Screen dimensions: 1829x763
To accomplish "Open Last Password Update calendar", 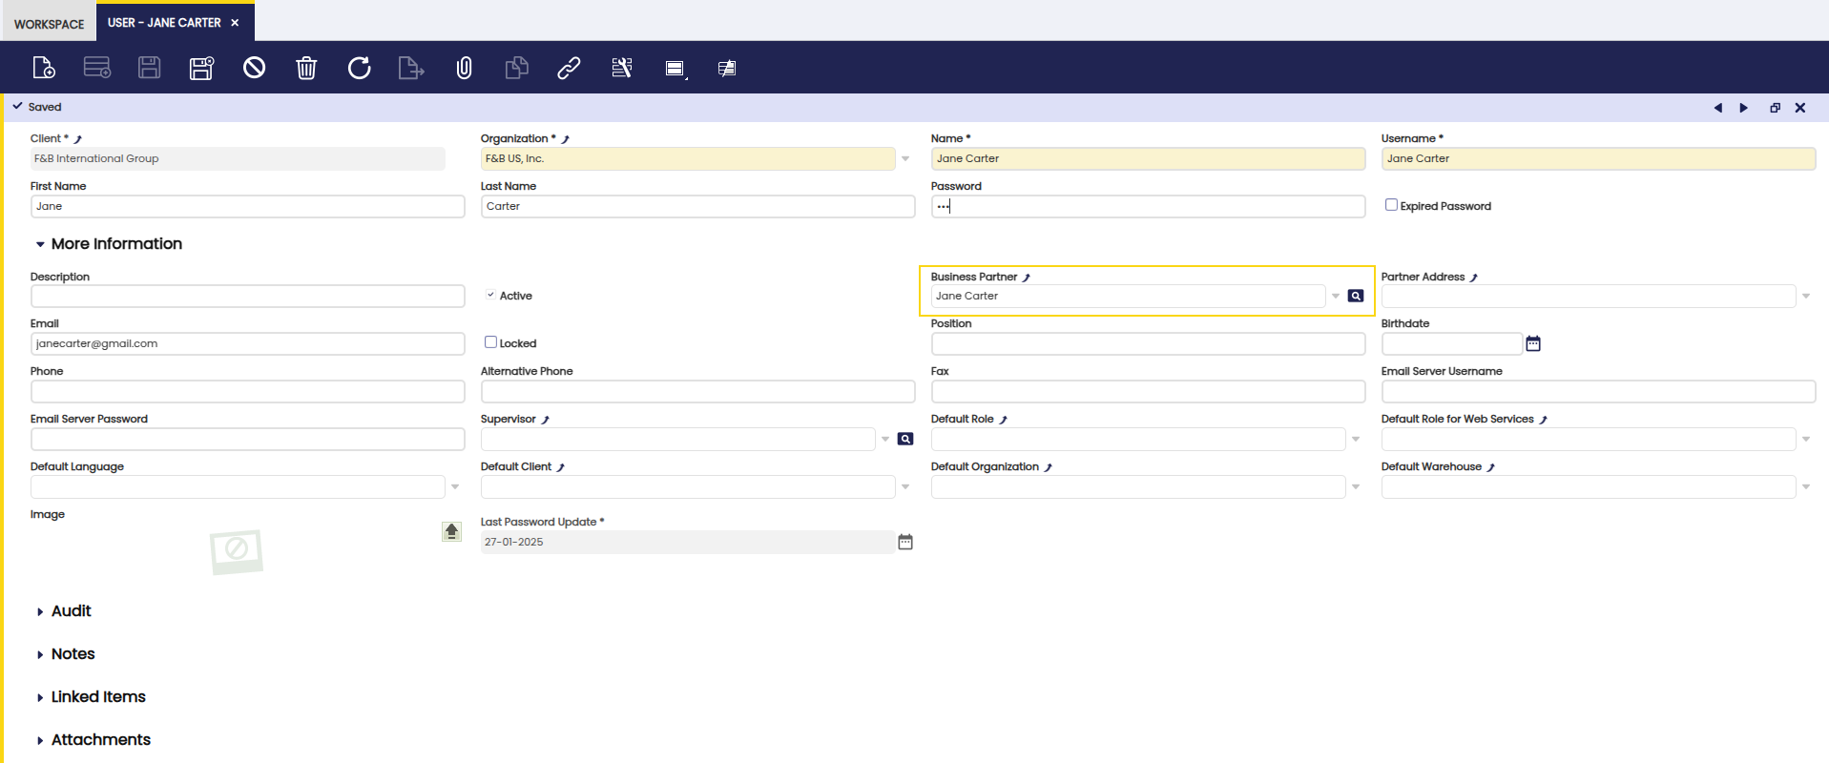I will point(905,542).
